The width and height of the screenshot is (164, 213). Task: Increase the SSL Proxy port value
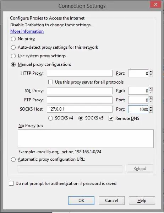pyautogui.click(x=151, y=89)
